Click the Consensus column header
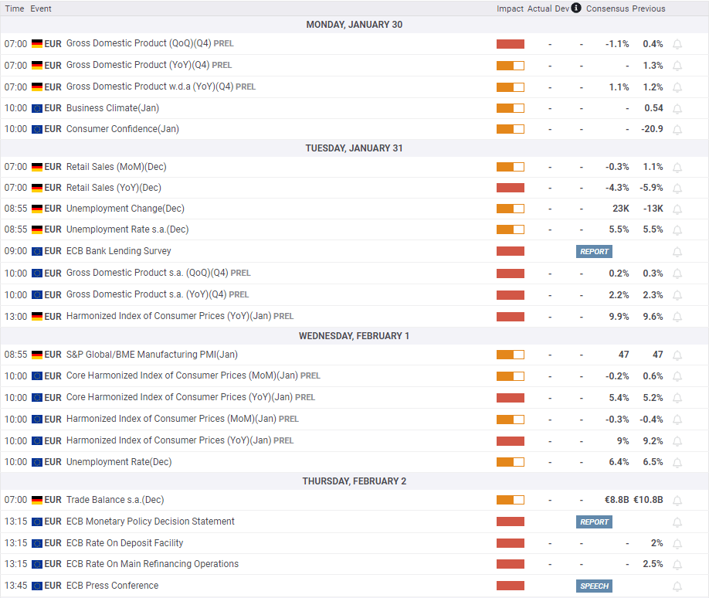This screenshot has height=598, width=709. point(607,8)
